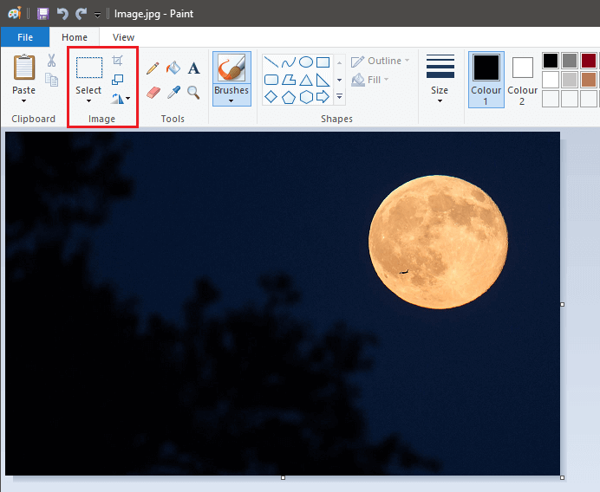Select the Pencil tool
The image size is (600, 492).
pos(153,68)
